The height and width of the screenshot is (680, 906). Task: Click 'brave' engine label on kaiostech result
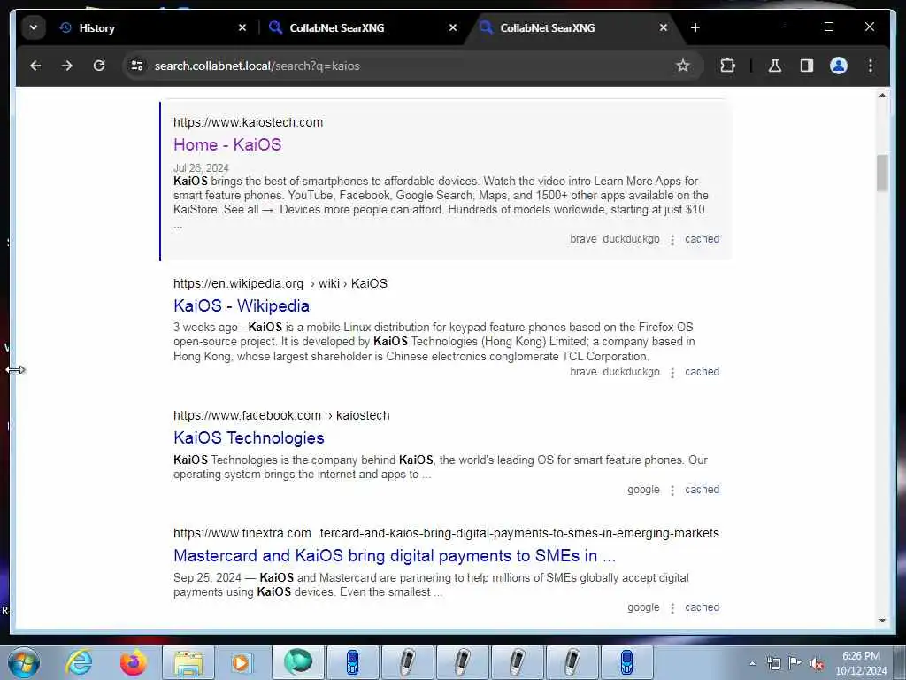583,239
